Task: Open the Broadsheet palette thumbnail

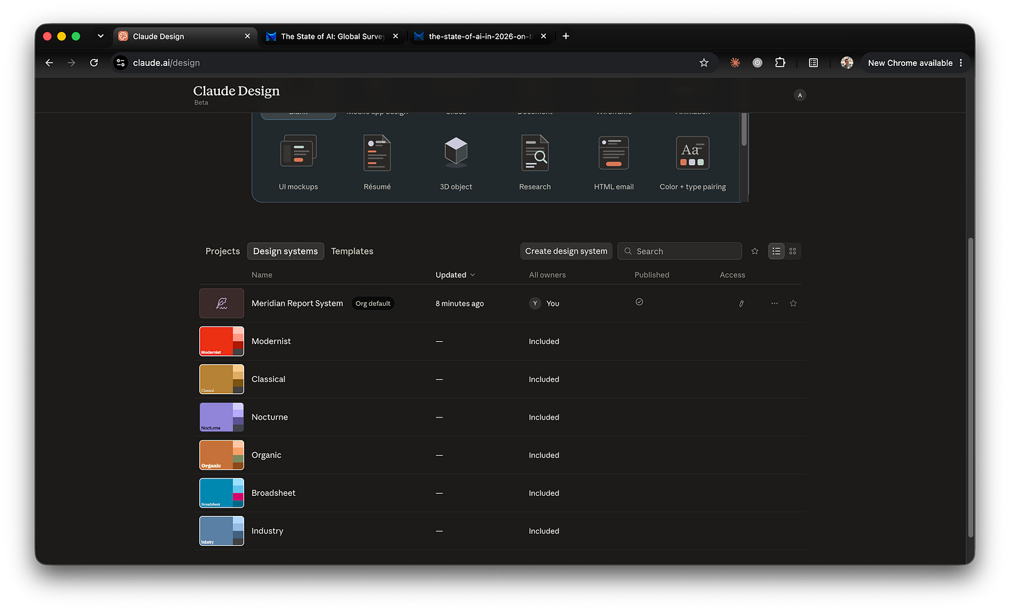Action: pyautogui.click(x=222, y=493)
